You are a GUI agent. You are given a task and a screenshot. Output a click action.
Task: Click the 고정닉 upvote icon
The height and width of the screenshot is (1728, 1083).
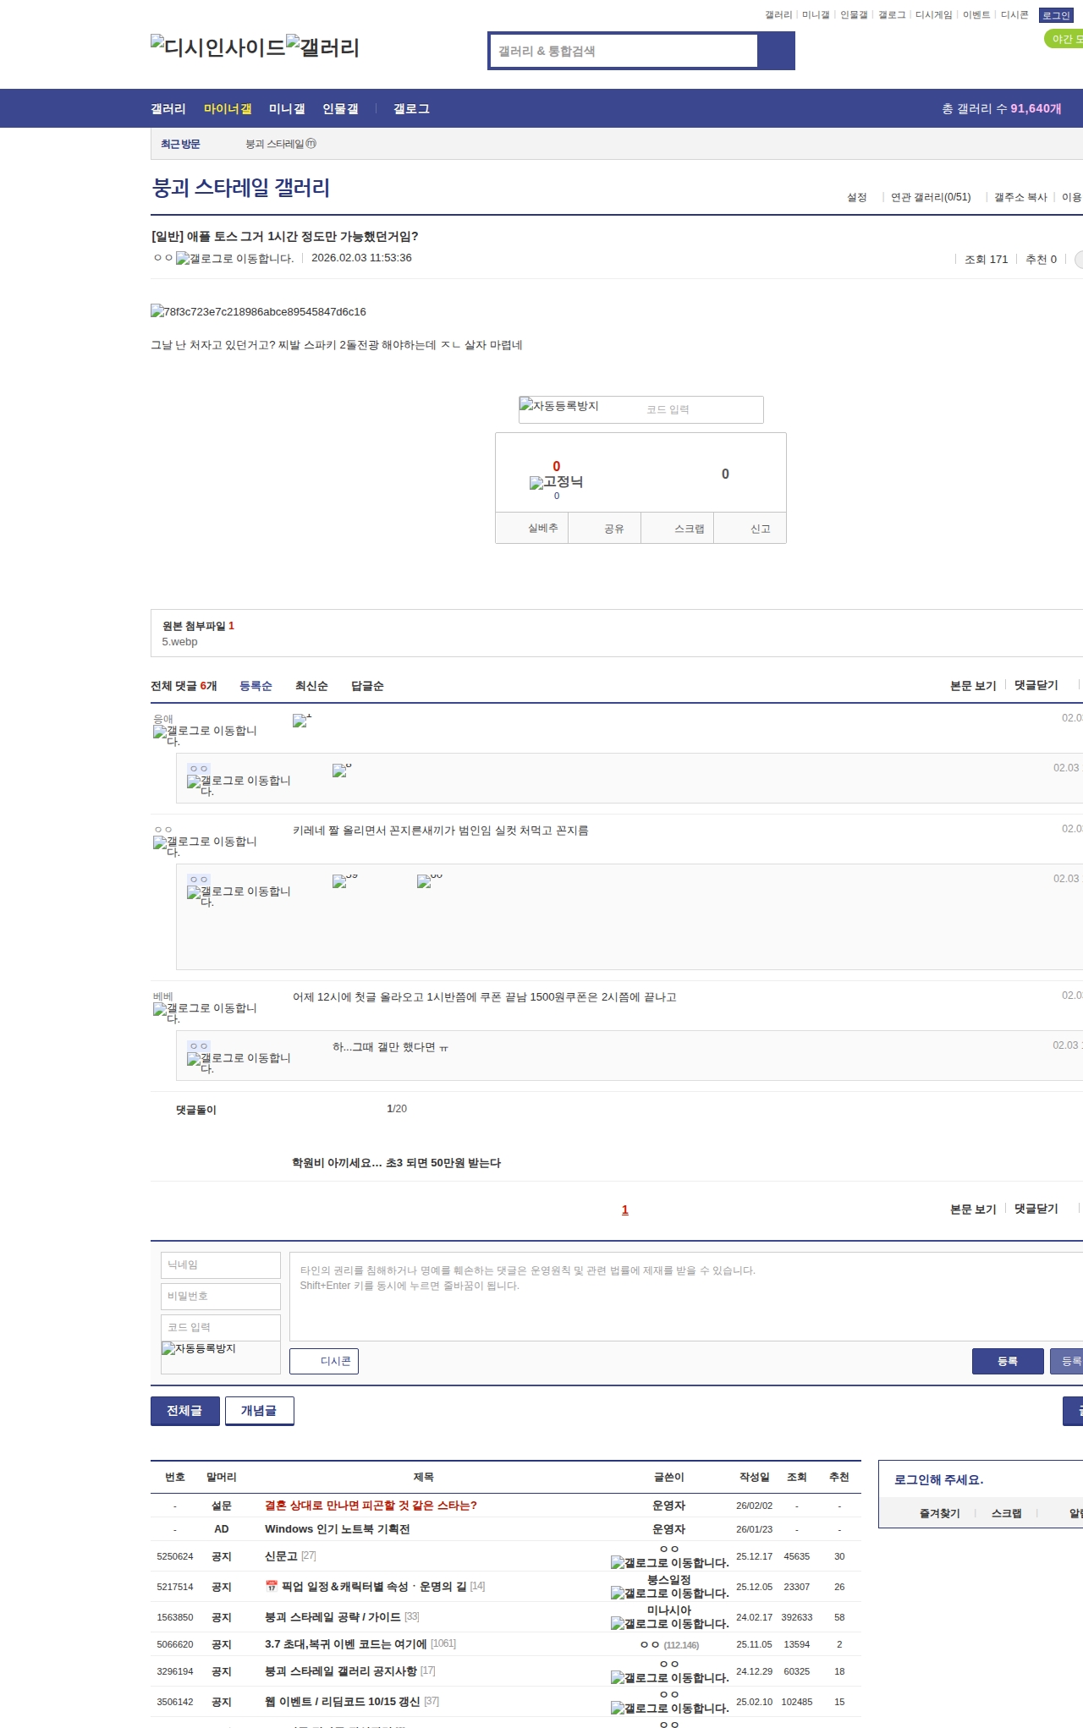click(556, 482)
